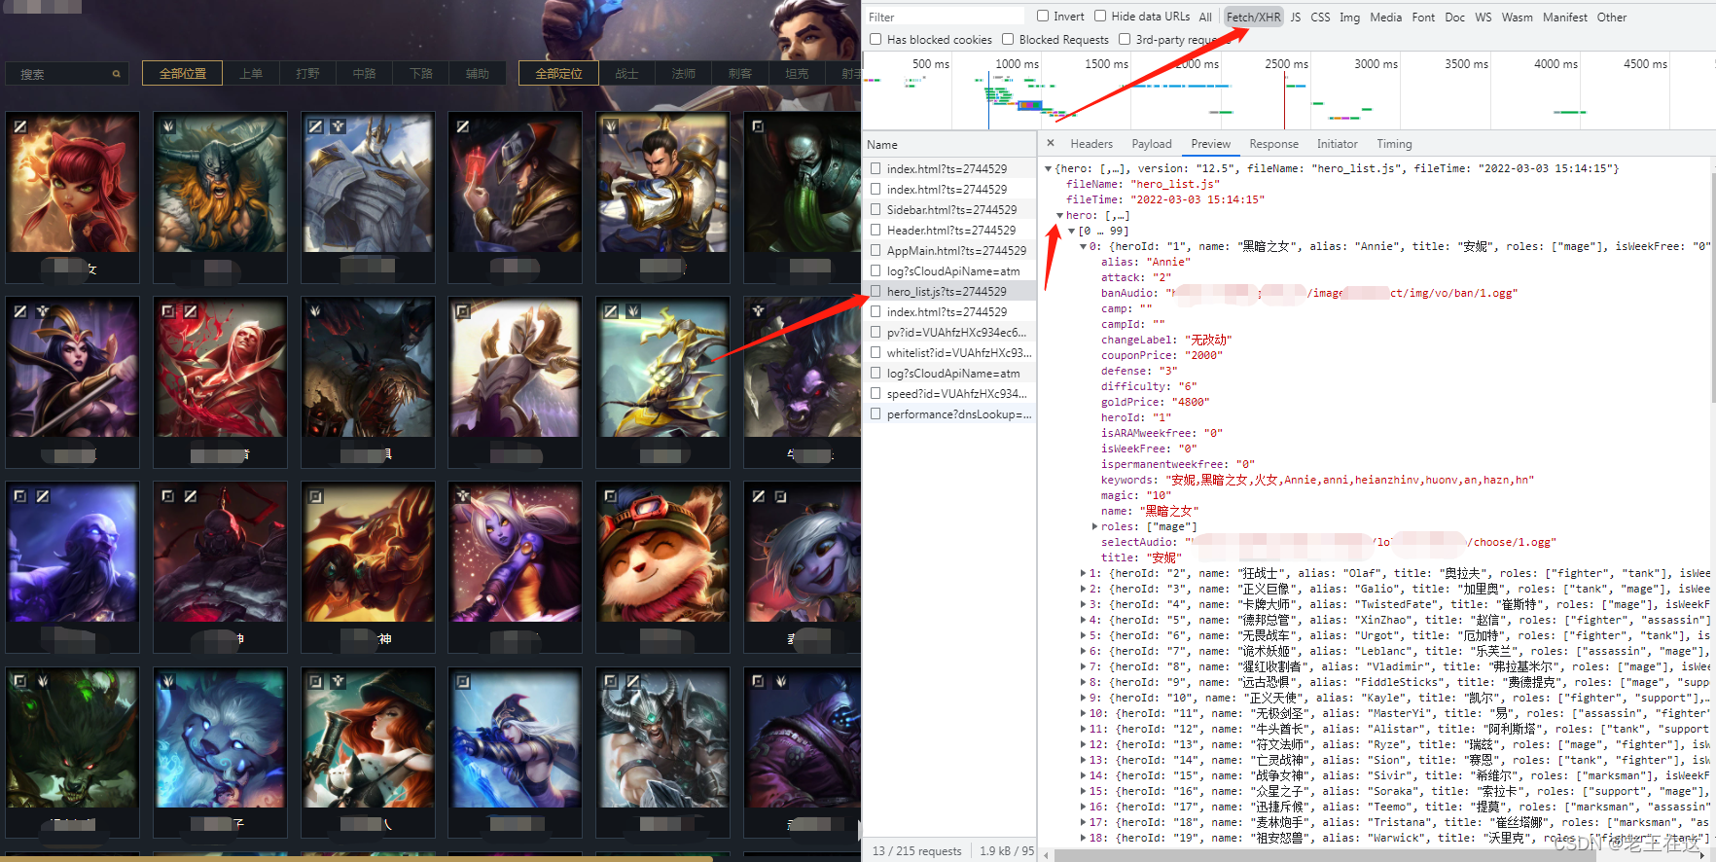Switch to Initiator tab

coord(1337,144)
